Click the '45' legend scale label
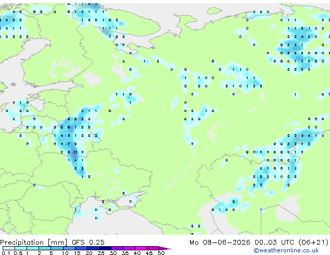This screenshot has height=255, width=330. click(x=149, y=253)
